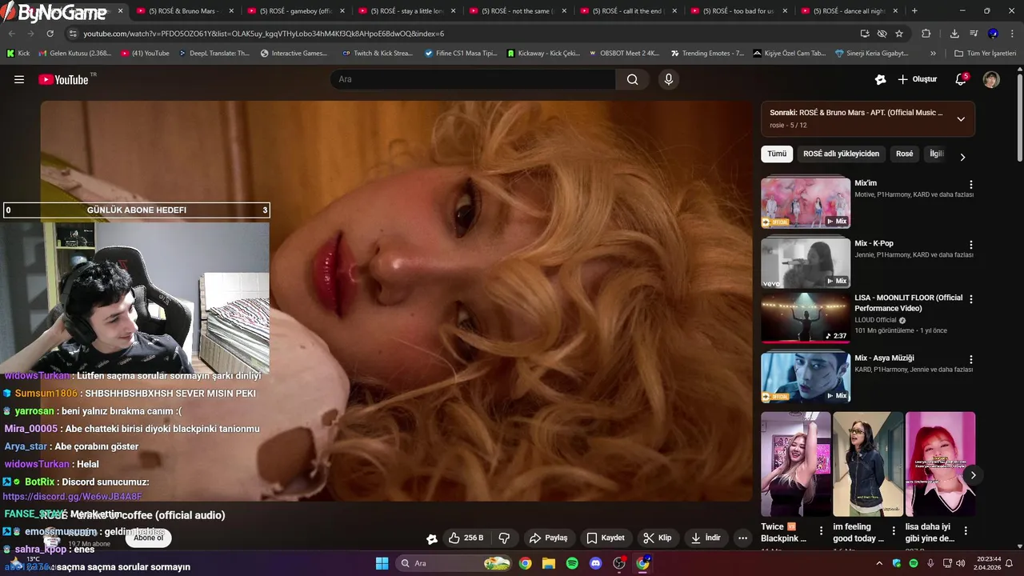Image resolution: width=1024 pixels, height=576 pixels.
Task: Open a new browser tab with plus
Action: tap(914, 11)
